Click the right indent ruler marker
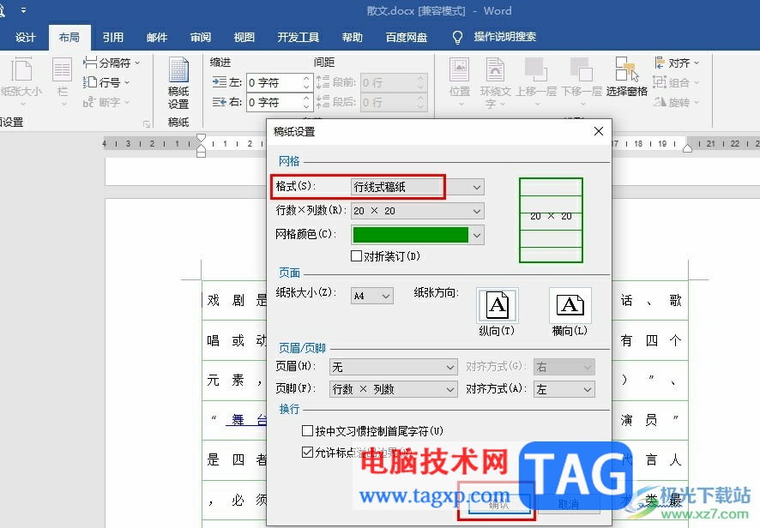The height and width of the screenshot is (528, 760). click(687, 148)
